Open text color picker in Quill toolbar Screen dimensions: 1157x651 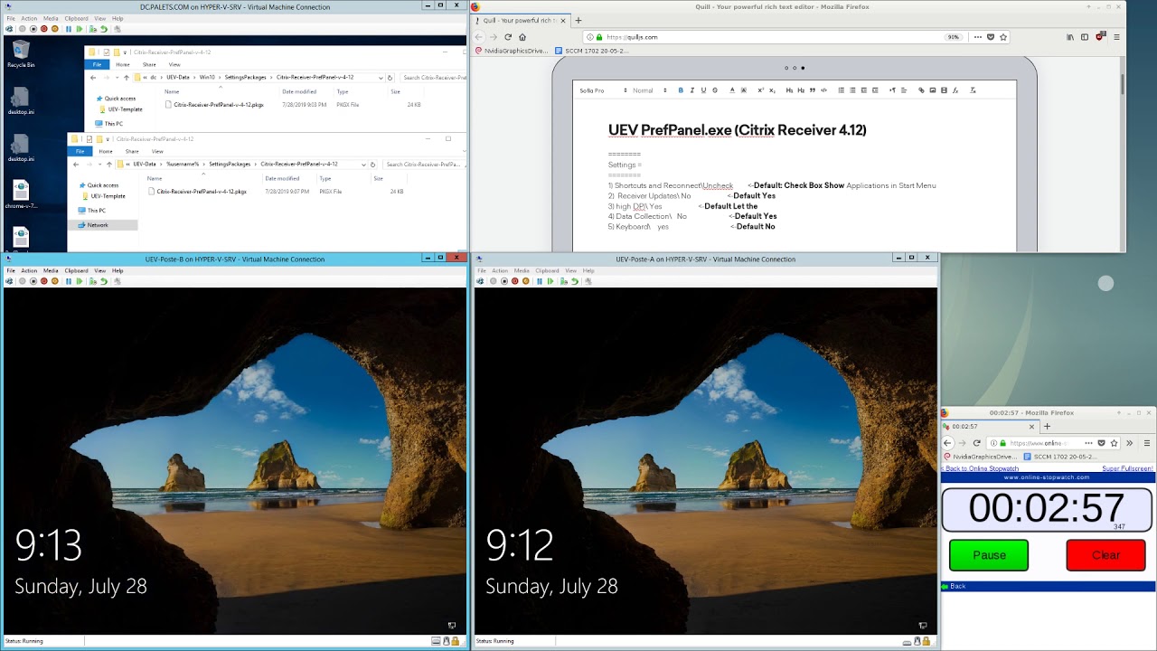[732, 90]
